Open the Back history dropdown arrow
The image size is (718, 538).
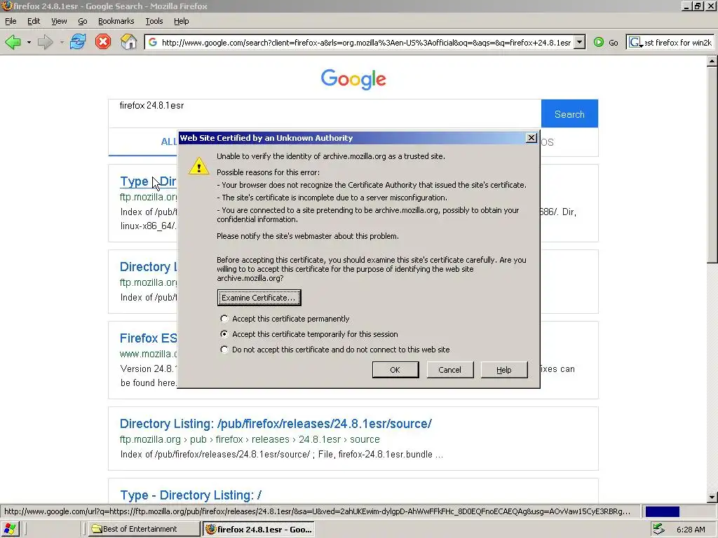pyautogui.click(x=29, y=43)
